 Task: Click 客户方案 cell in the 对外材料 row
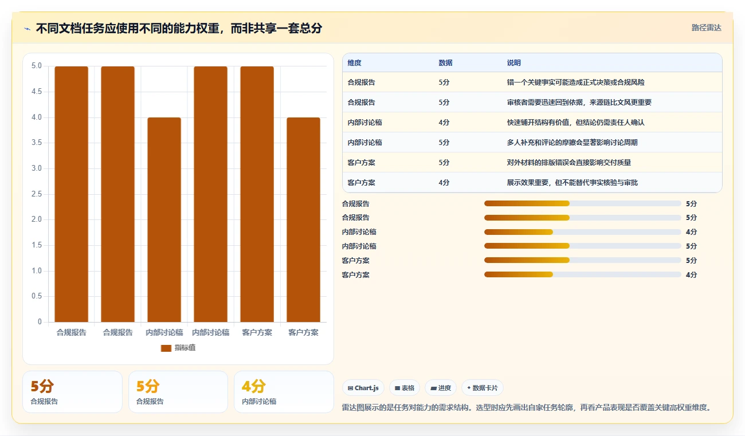[x=362, y=163]
